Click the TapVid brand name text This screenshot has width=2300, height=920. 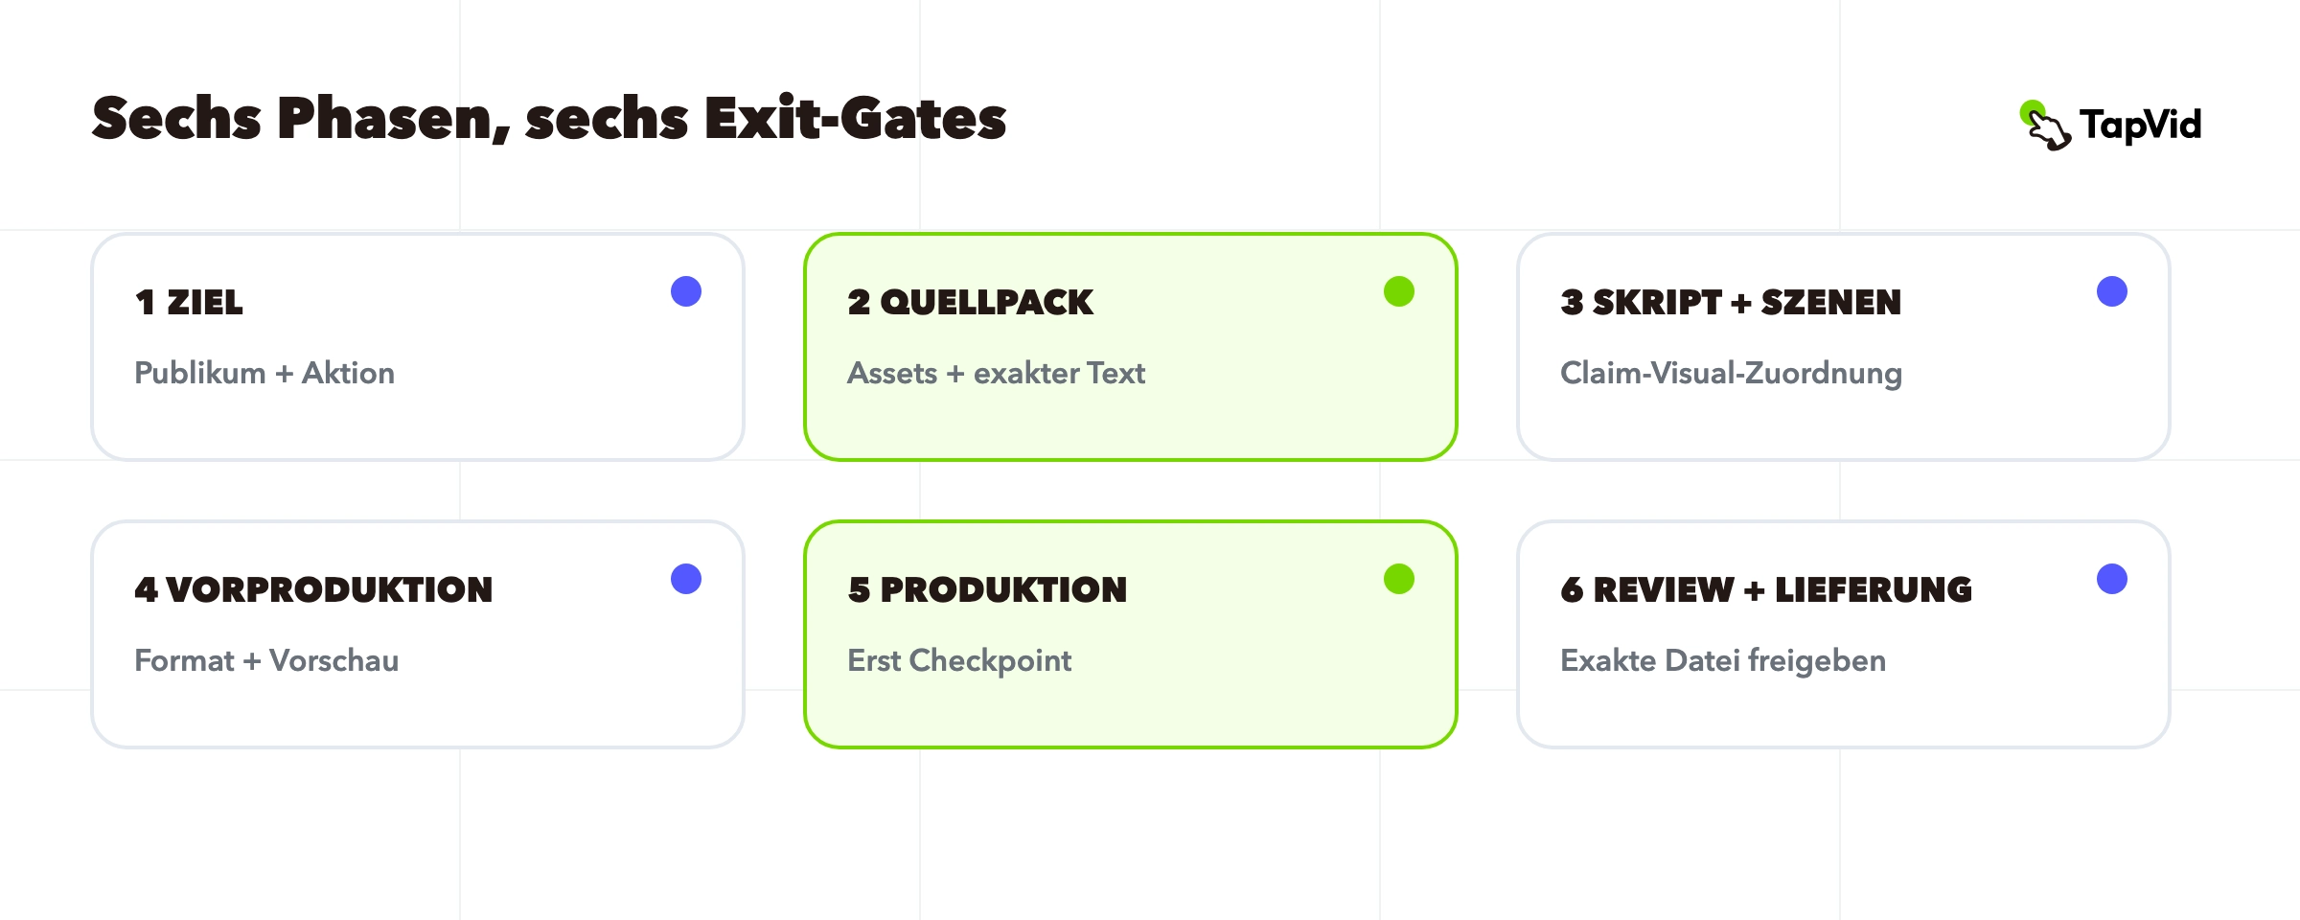2141,126
